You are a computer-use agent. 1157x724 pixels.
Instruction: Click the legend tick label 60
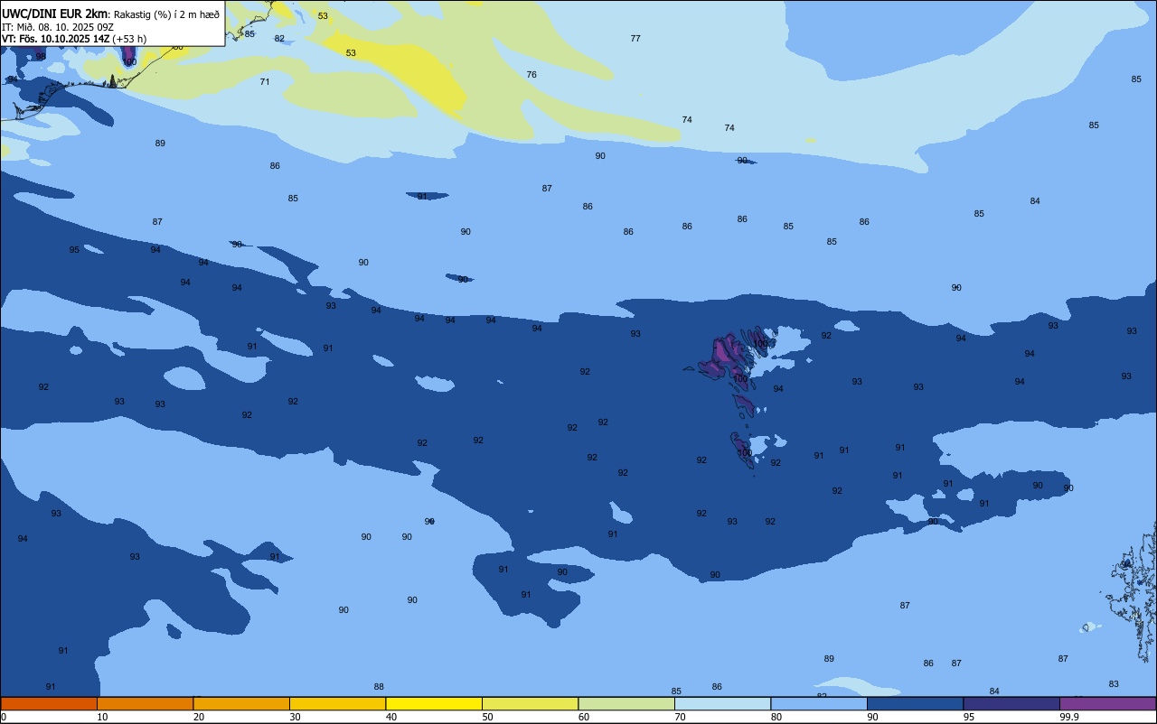click(x=583, y=717)
